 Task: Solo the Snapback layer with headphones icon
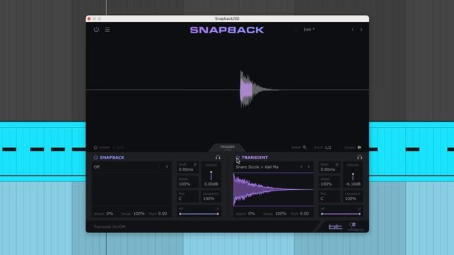point(218,157)
